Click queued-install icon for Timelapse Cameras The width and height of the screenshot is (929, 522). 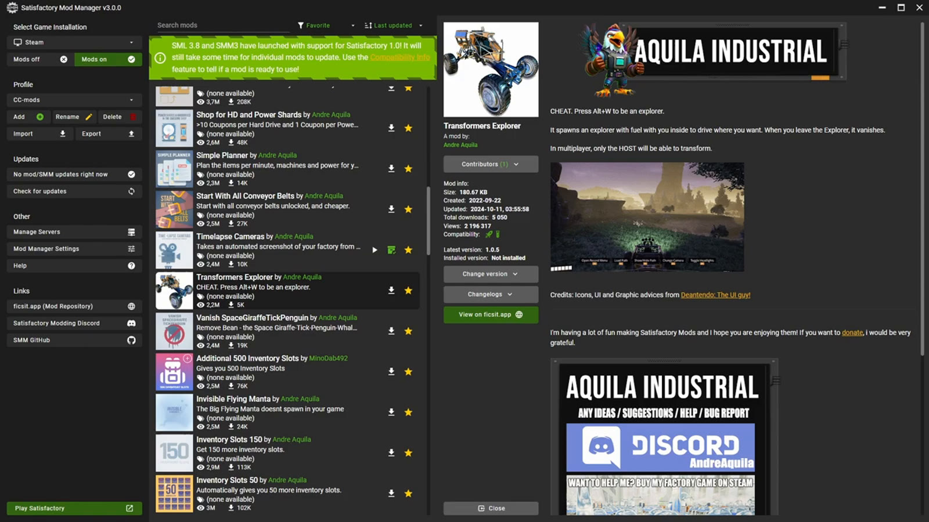pos(391,250)
